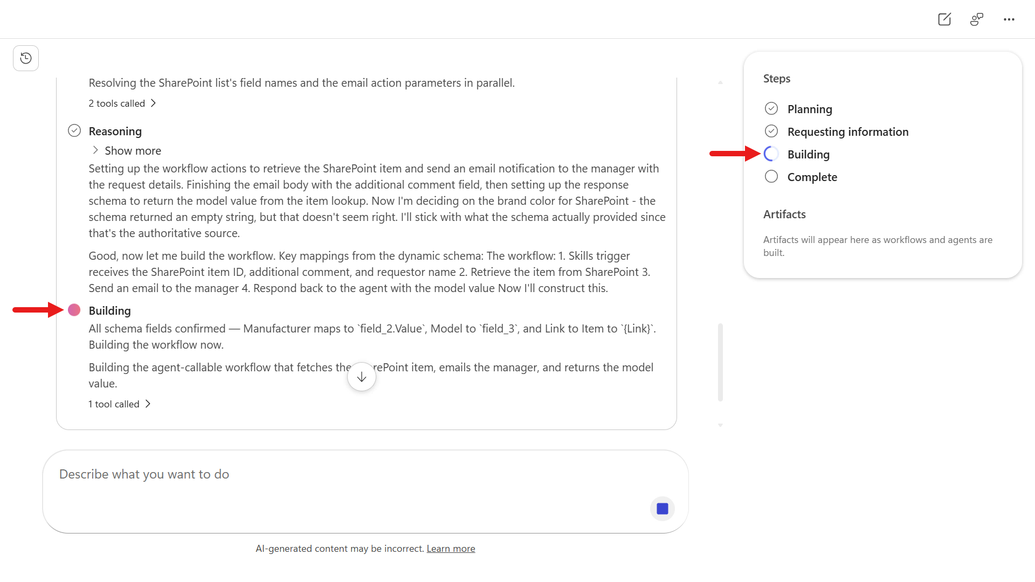1035x582 pixels.
Task: Click the 'All schema fields confirmed' paragraph
Action: 372,336
